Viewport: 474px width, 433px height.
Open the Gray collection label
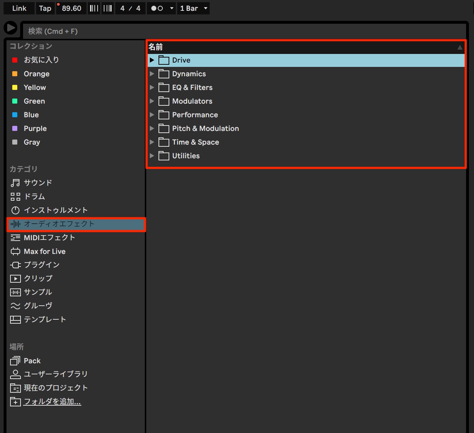tap(32, 142)
